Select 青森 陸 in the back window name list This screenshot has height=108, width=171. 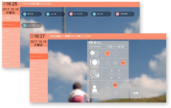(x=32, y=14)
